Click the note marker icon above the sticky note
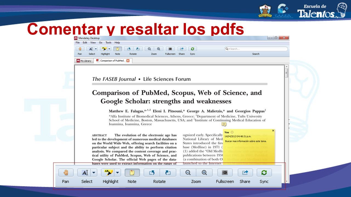Image resolution: width=351 pixels, height=197 pixels. (224, 124)
